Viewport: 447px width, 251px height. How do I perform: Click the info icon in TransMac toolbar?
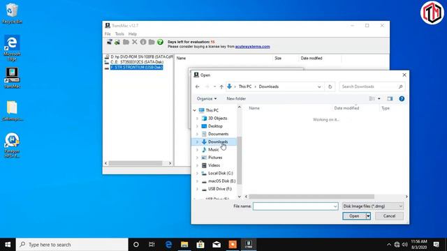tap(143, 42)
